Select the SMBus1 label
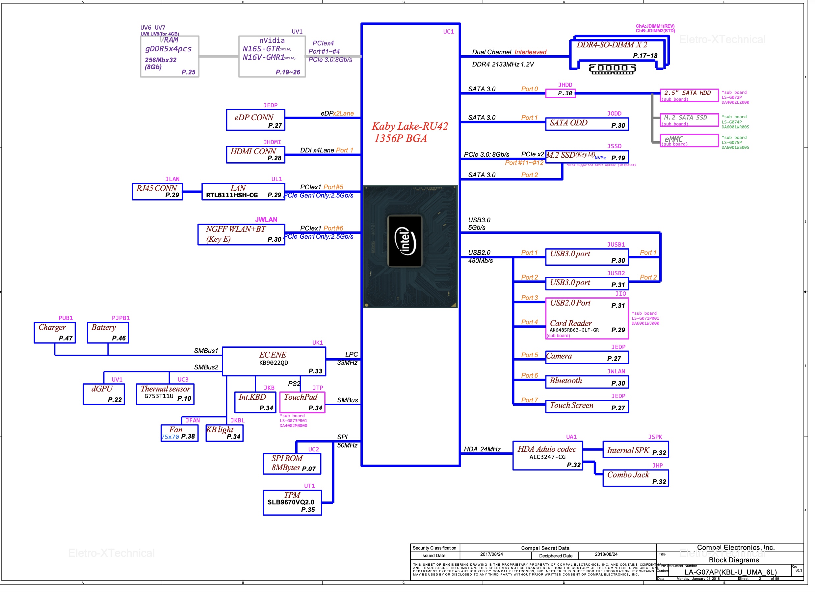The image size is (815, 592). pyautogui.click(x=206, y=351)
